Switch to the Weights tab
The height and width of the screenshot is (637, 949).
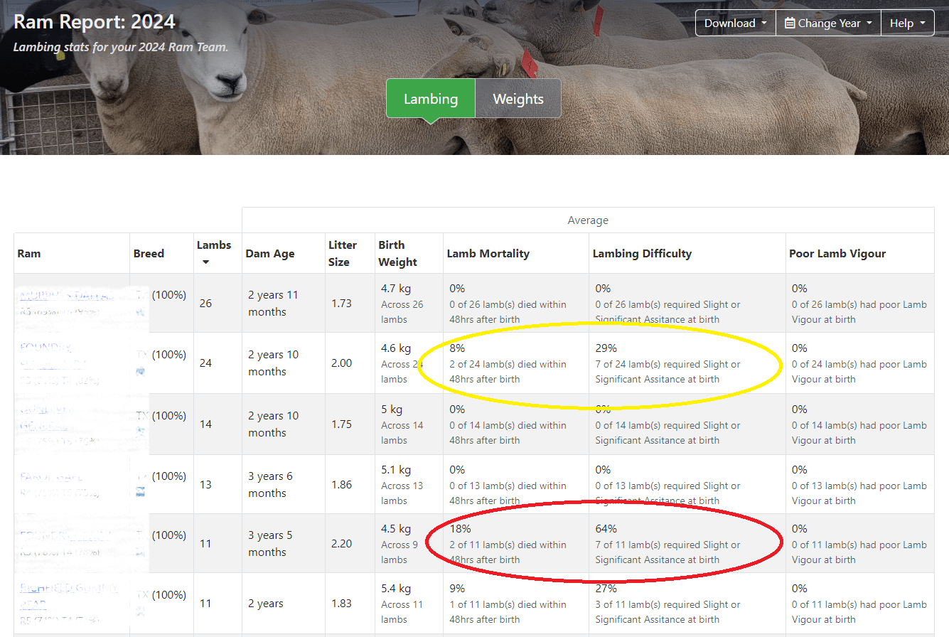click(518, 99)
